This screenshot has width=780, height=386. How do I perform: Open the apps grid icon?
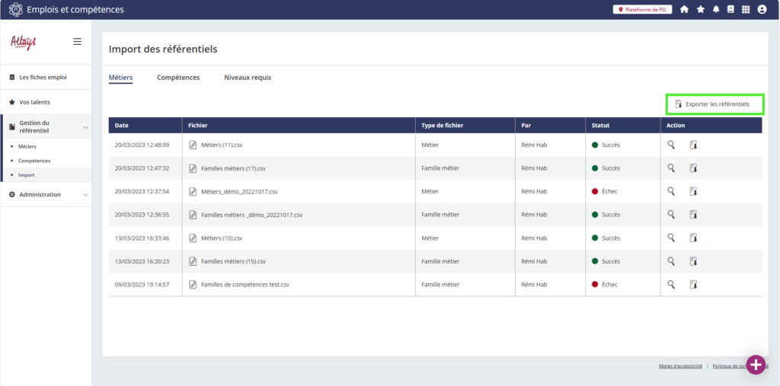pyautogui.click(x=746, y=10)
